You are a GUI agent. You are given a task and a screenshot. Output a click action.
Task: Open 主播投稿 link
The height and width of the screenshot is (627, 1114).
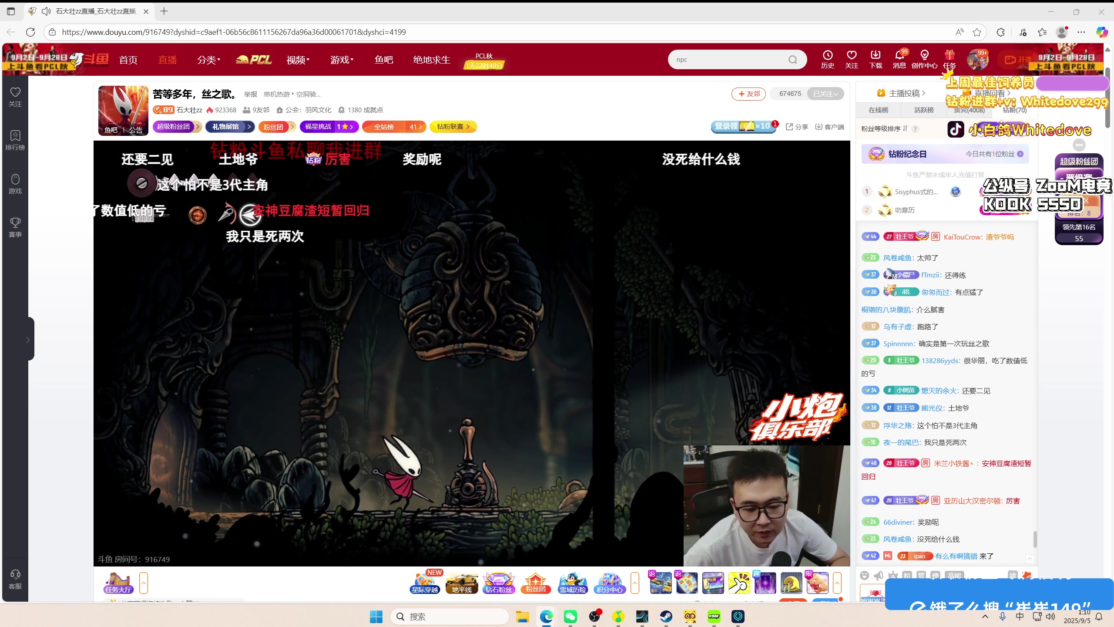[x=901, y=93]
